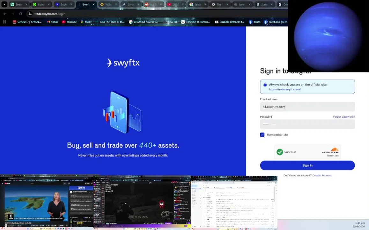
Task: Close the Bobb tab
Action: click(x=49, y=4)
